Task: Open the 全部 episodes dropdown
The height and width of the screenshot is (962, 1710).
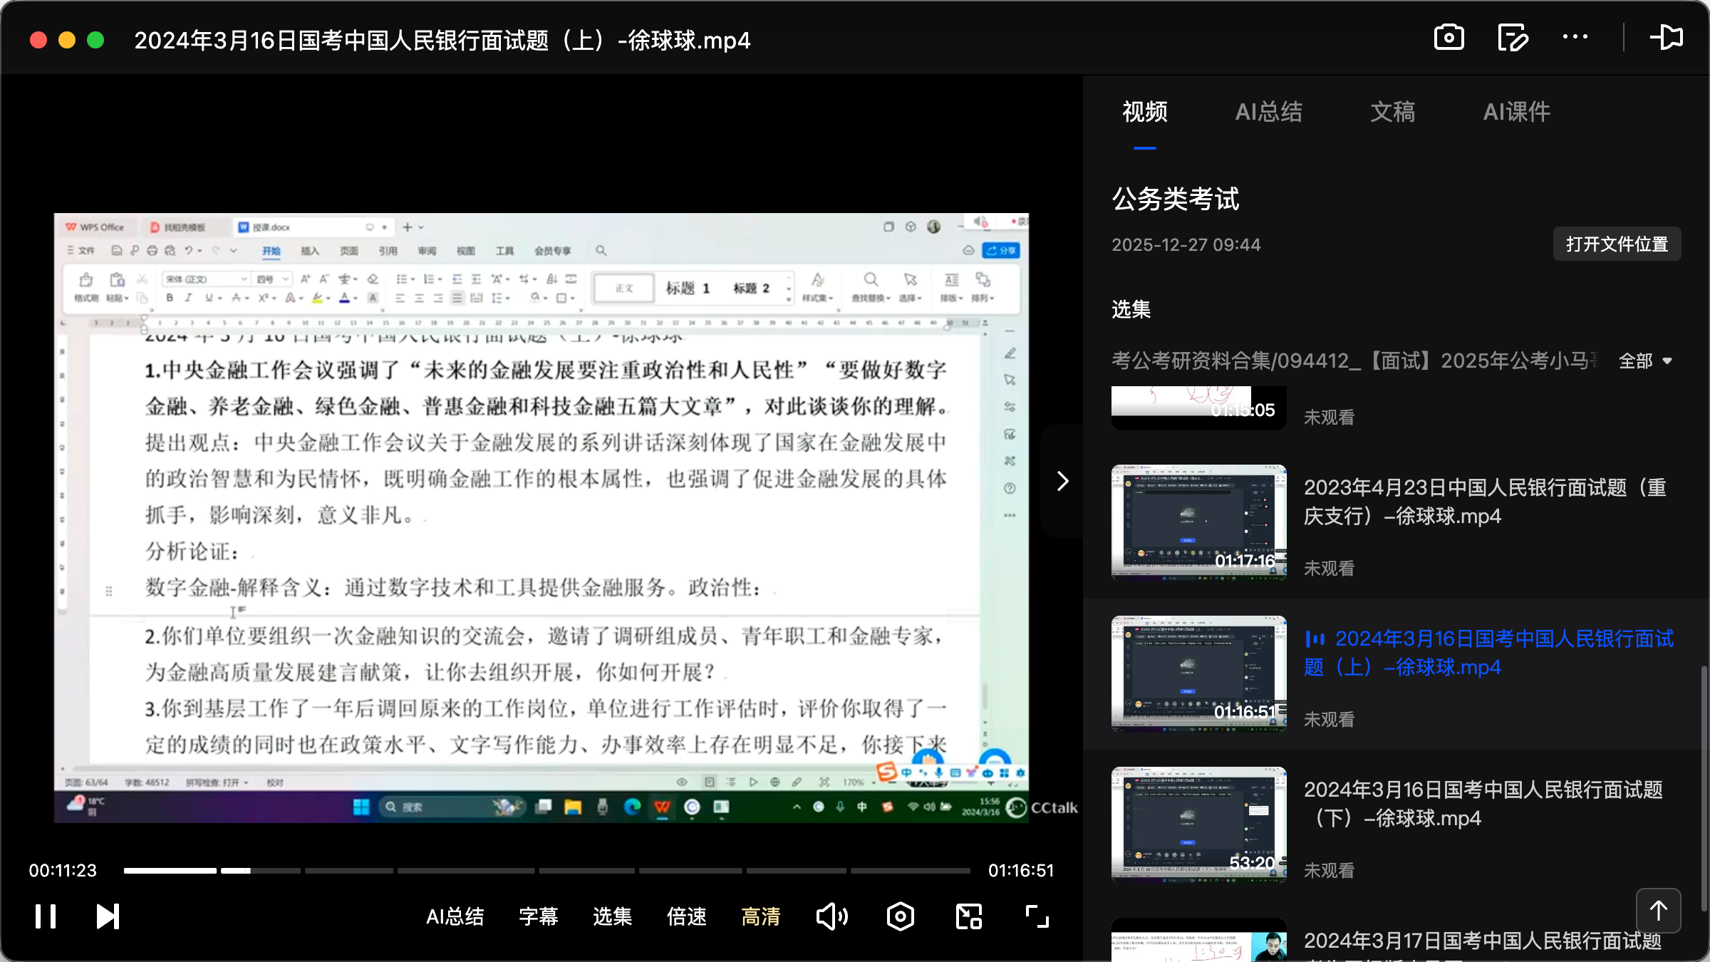Action: [x=1644, y=361]
